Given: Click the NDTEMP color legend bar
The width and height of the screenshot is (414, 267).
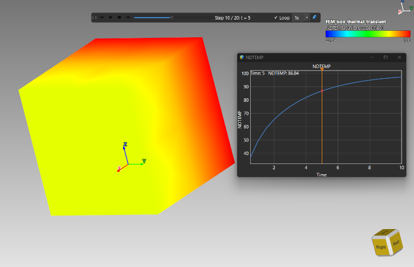Looking at the screenshot, I should pyautogui.click(x=368, y=34).
